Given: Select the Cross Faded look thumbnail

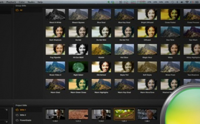Looking at the screenshot, I should 170,14.
